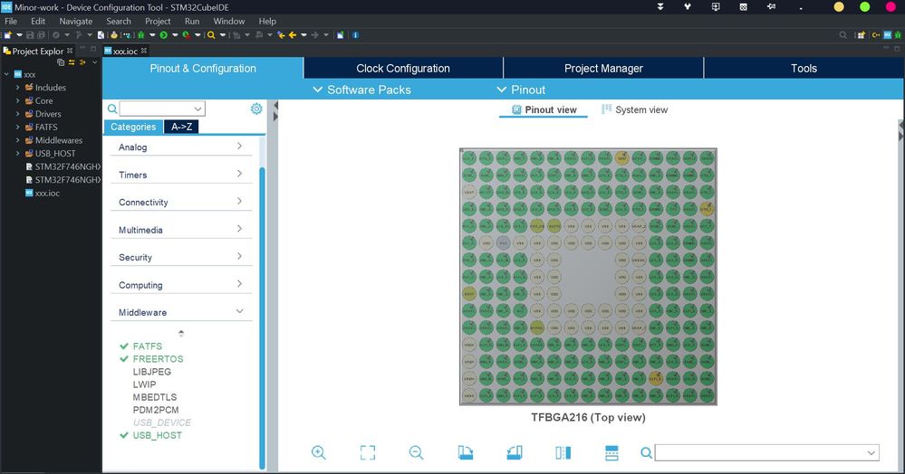The width and height of the screenshot is (905, 474).
Task: Collapse all in Project Explorer
Action: [x=61, y=62]
